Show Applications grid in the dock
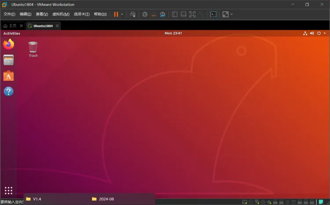This screenshot has height=205, width=330. tap(8, 190)
